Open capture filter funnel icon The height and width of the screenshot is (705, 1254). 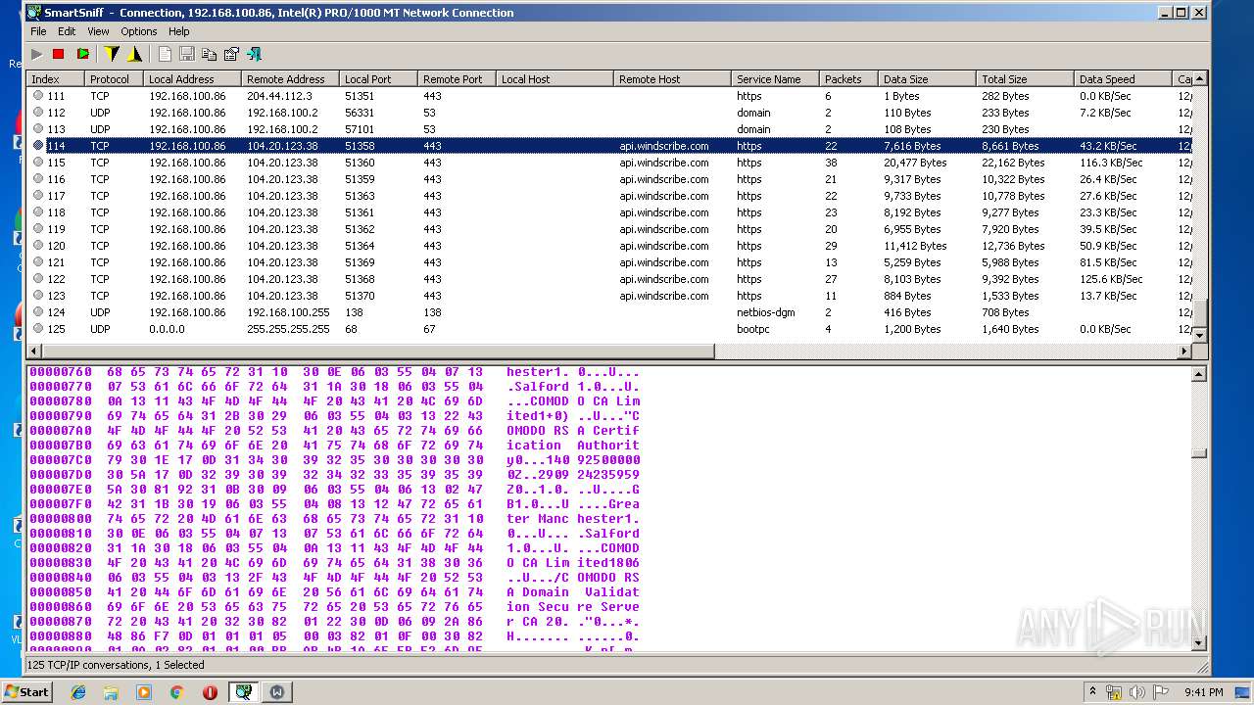tap(112, 54)
